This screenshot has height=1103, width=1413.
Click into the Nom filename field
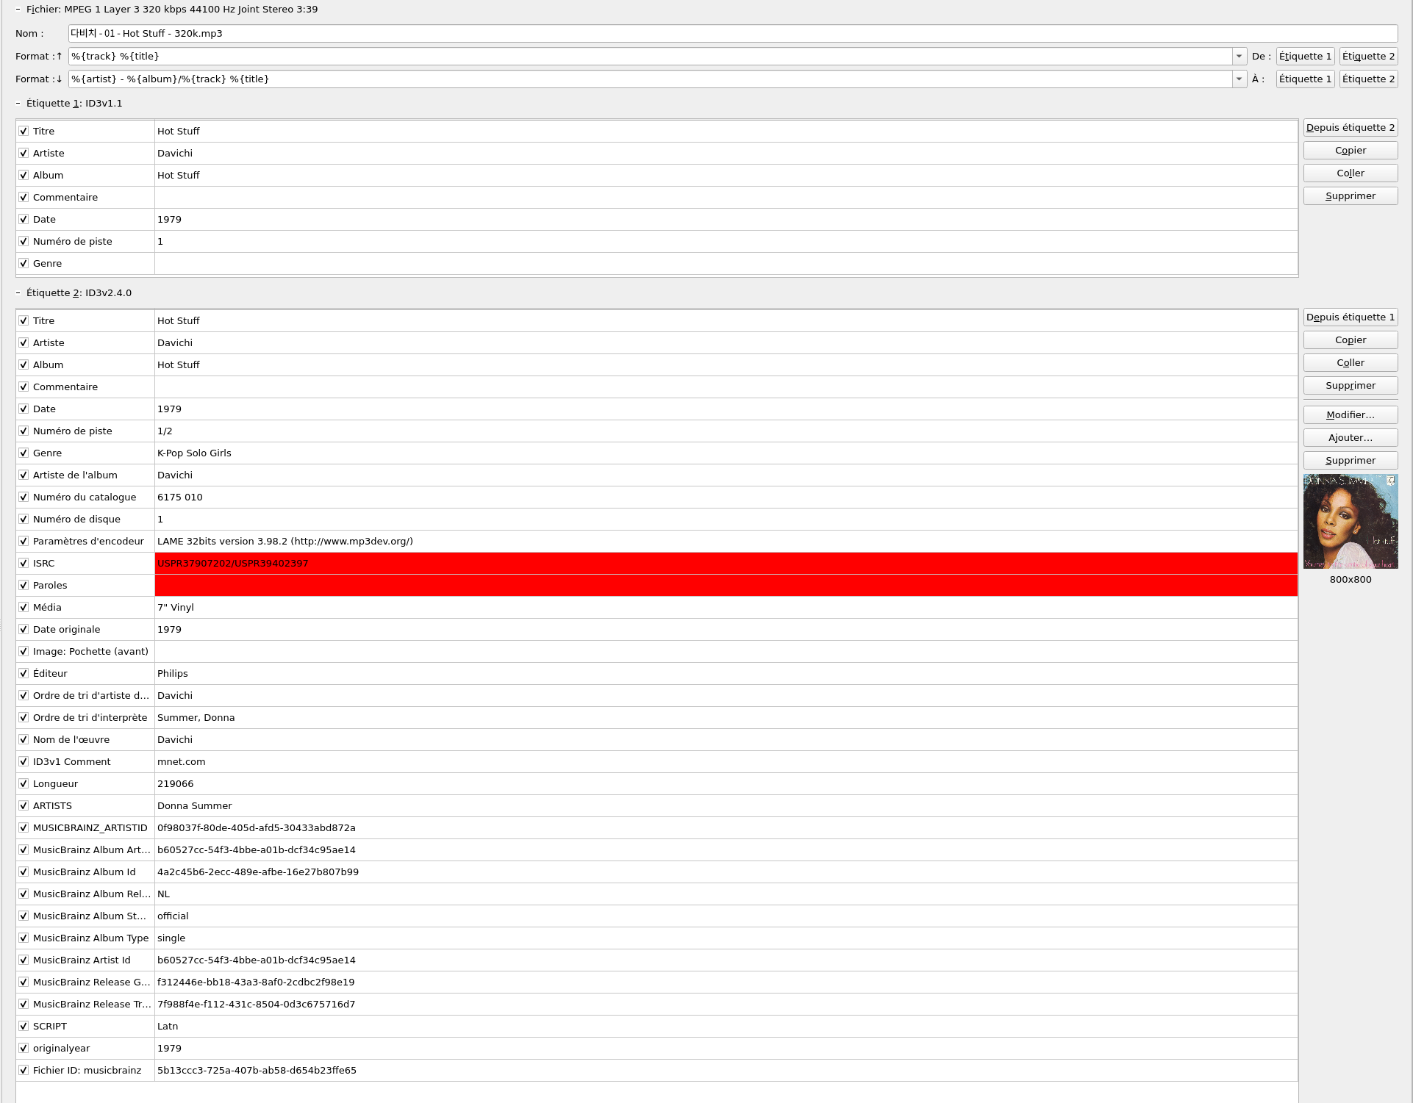731,34
